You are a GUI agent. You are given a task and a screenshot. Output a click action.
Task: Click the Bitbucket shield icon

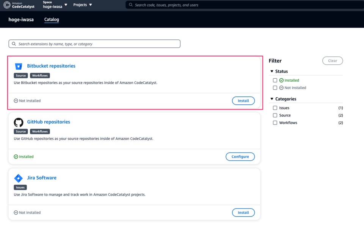(x=19, y=66)
